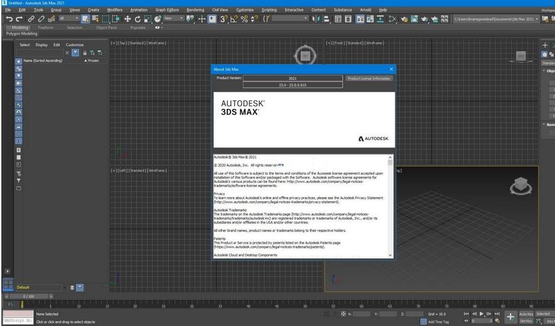This screenshot has height=326, width=555.
Task: Click Use Pivot Point Center icon
Action: coord(190,19)
